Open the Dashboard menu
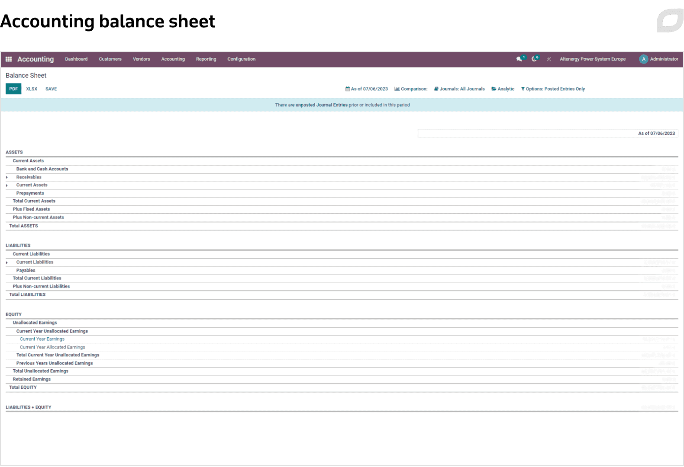The width and height of the screenshot is (684, 467). click(76, 59)
